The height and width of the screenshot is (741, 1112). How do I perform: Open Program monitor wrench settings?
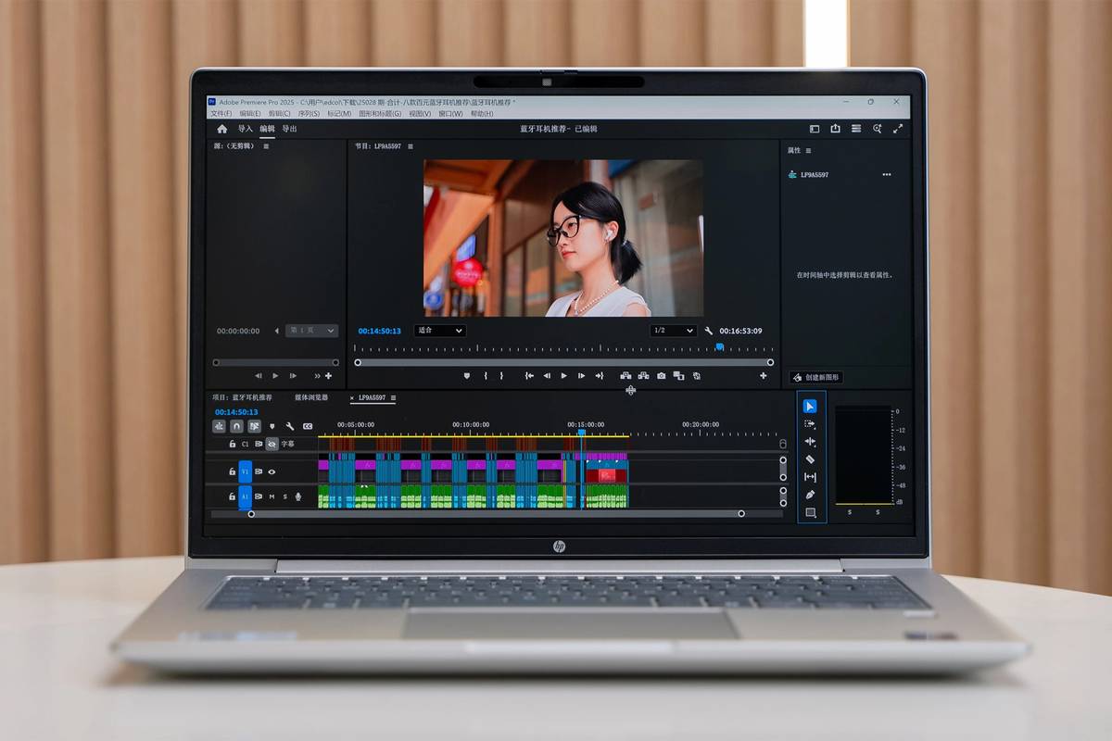pos(709,331)
